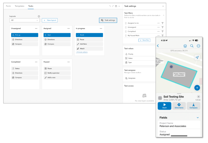The image size is (208, 143).
Task: Click the blue plus button on map
Action: pos(197,88)
